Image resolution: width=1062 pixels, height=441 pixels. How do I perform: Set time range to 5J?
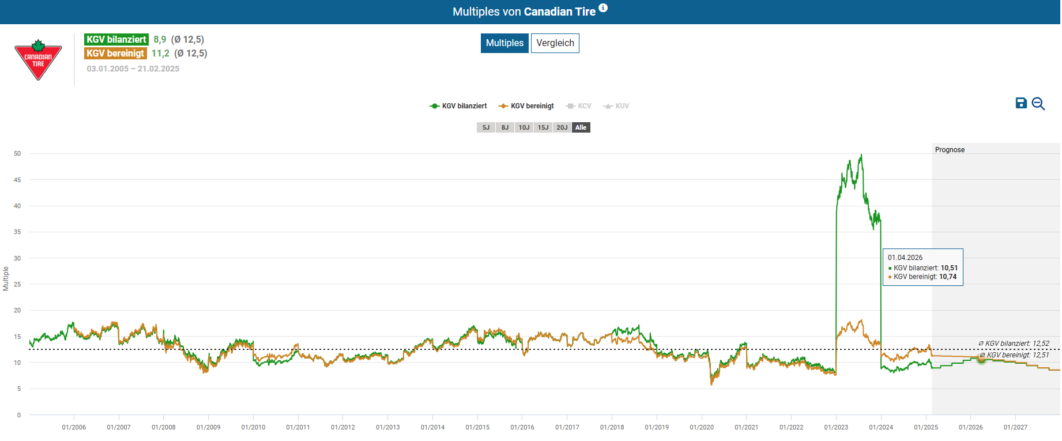click(486, 127)
